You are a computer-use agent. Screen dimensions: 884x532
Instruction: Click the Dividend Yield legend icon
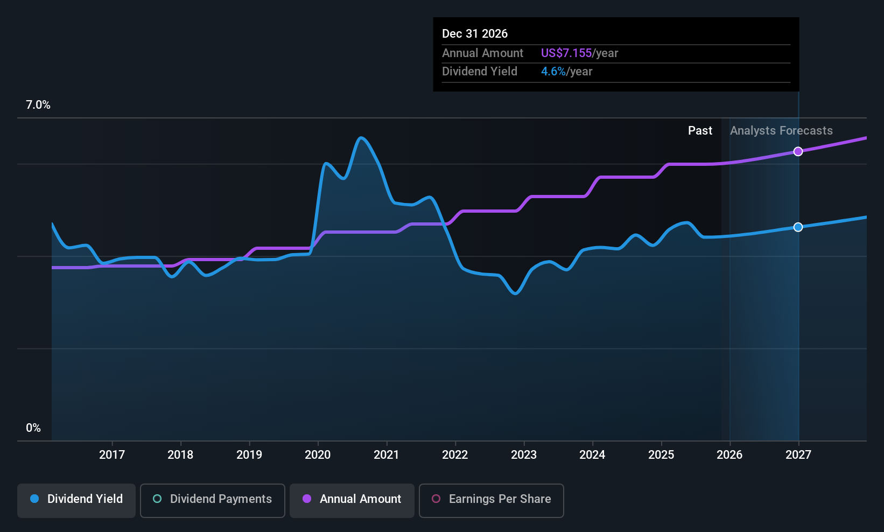(34, 499)
